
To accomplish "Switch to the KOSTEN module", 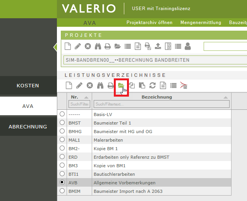I will (28, 85).
